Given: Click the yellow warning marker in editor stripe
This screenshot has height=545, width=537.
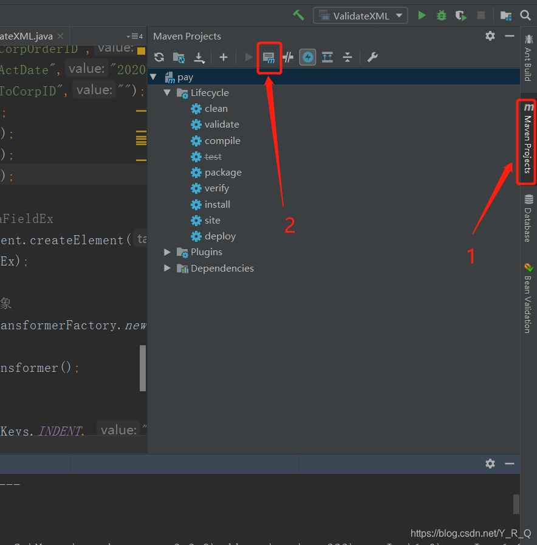Looking at the screenshot, I should (141, 51).
